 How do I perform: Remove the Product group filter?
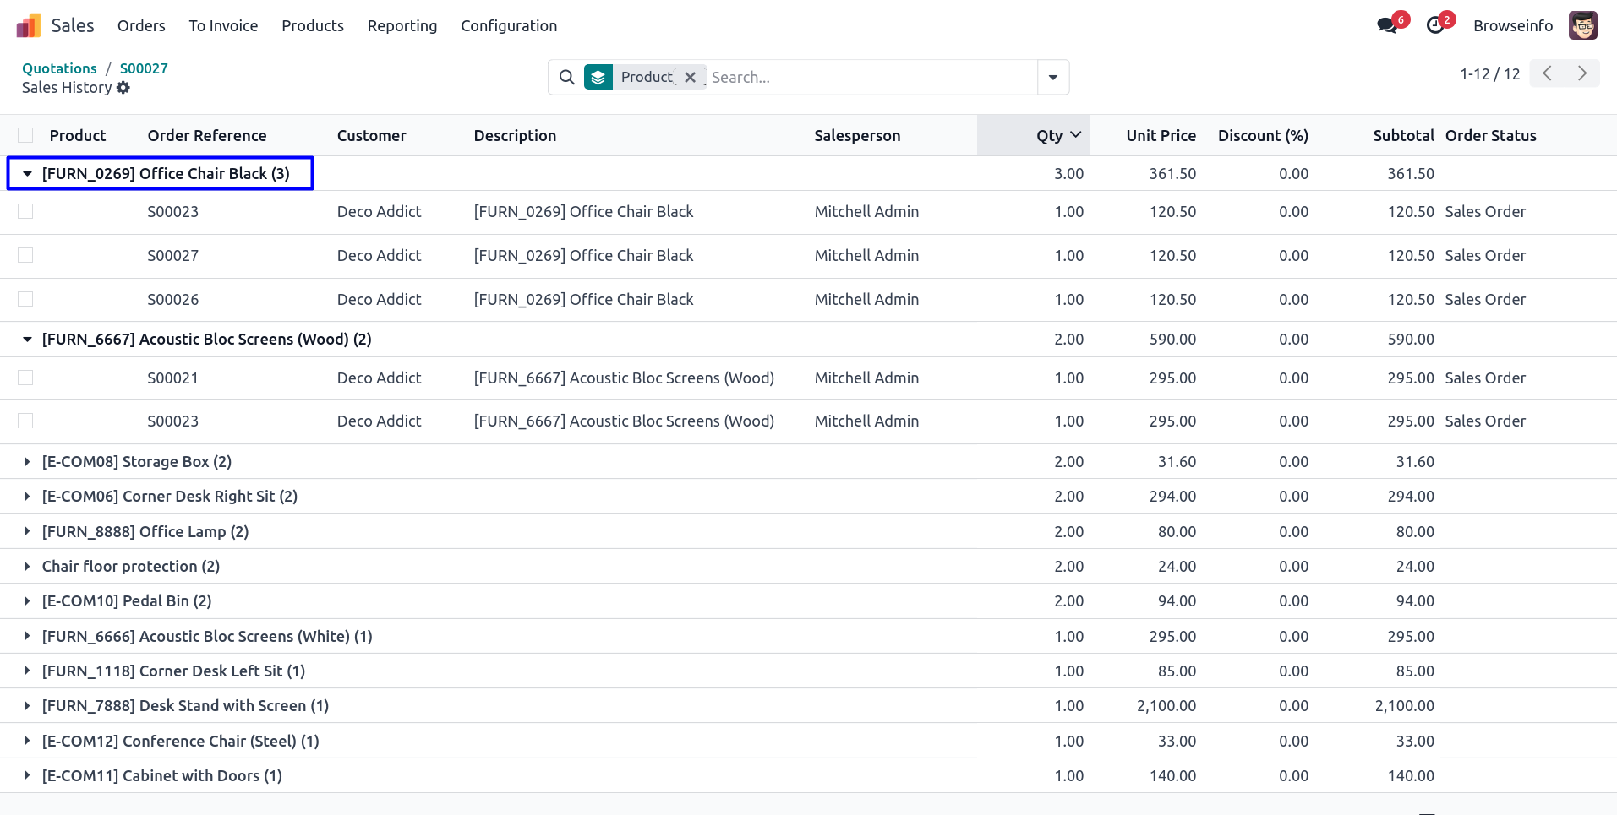[690, 78]
